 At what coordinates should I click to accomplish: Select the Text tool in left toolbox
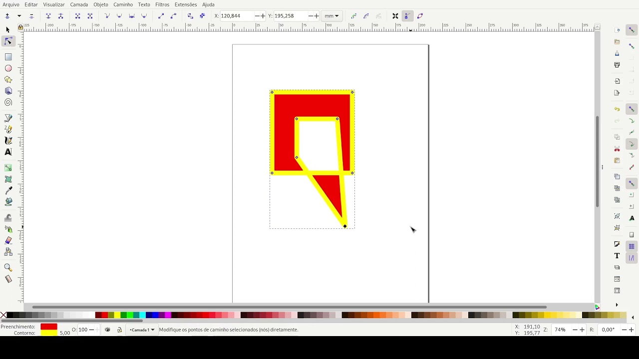click(8, 152)
